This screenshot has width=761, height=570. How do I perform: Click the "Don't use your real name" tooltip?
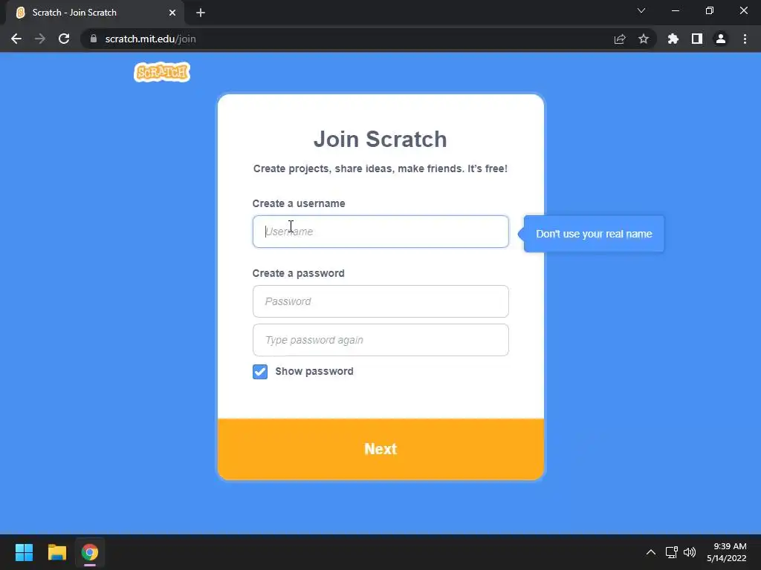pos(594,234)
